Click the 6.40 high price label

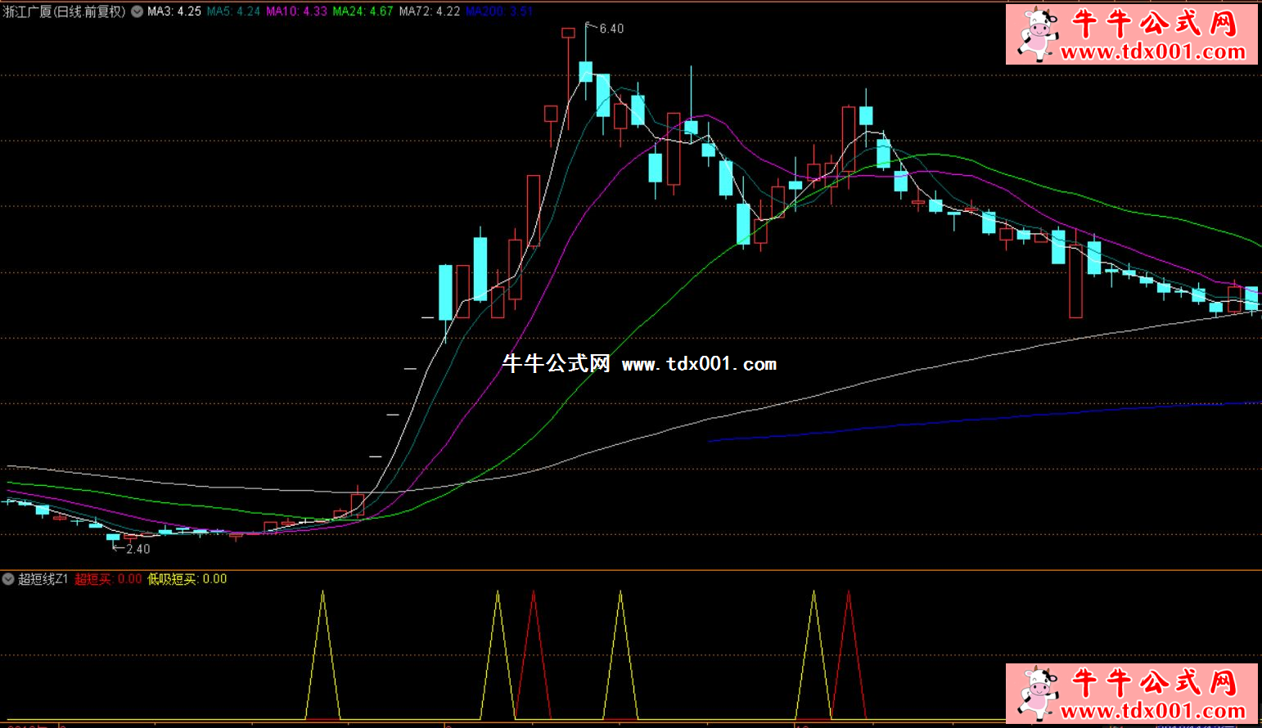pos(611,29)
